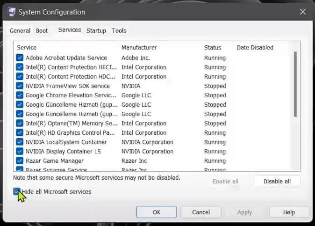The image size is (315, 226).
Task: Select the Services tab
Action: coord(70,30)
